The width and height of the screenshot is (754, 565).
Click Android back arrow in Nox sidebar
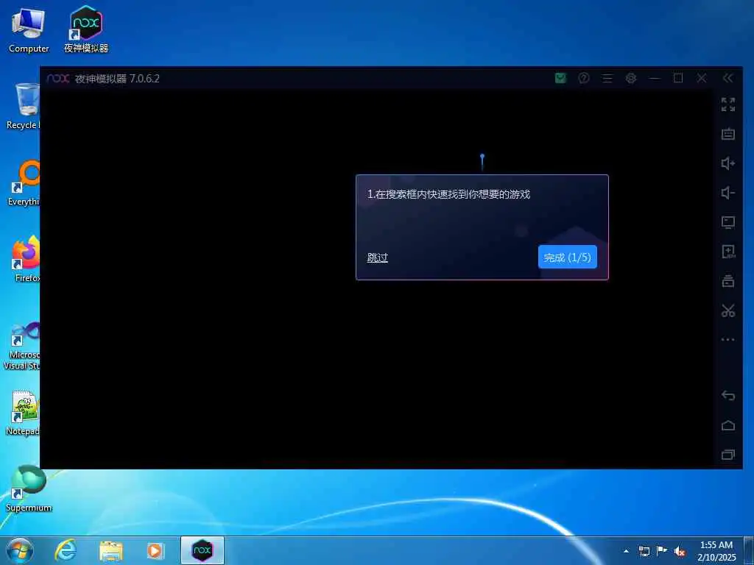coord(728,395)
